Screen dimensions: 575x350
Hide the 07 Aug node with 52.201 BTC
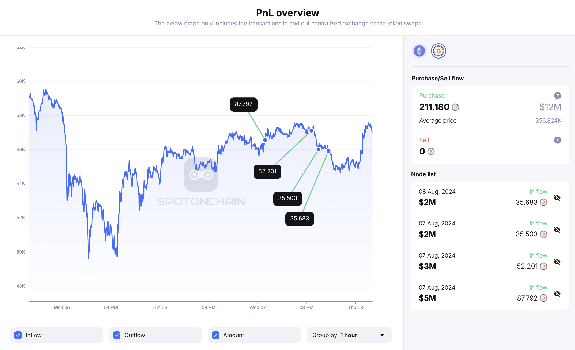[557, 262]
